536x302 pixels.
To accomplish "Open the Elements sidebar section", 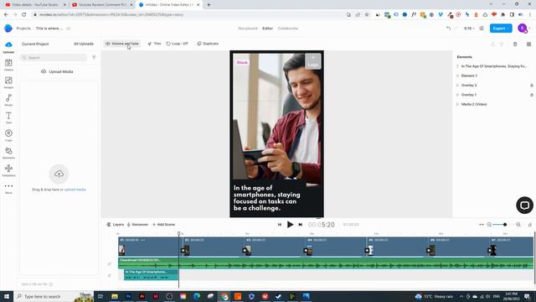I will click(x=8, y=153).
